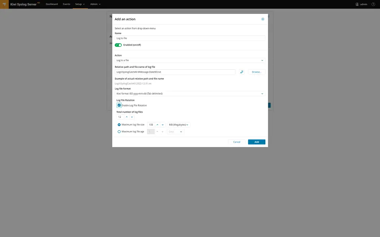
Task: Uncheck Enable Log File Rotation
Action: [119, 105]
